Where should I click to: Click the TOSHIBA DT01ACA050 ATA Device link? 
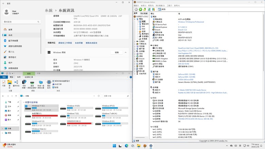pos(195,119)
